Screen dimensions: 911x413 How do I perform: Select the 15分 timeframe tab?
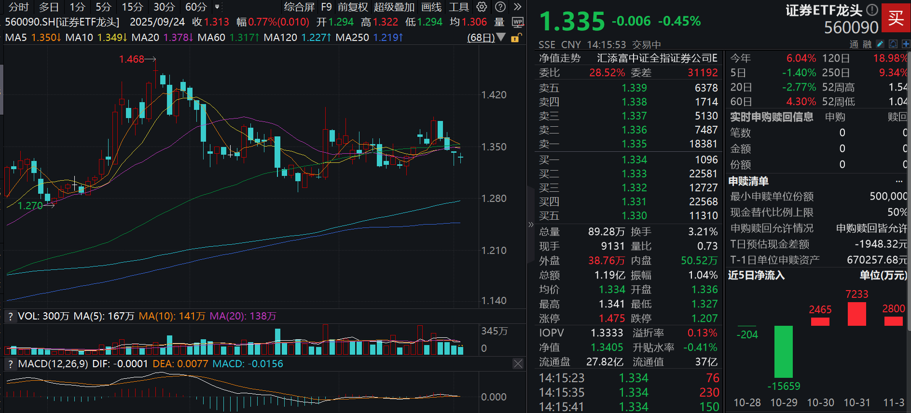(132, 7)
